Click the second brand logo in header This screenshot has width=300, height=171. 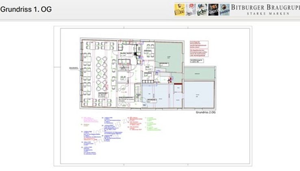(191, 9)
